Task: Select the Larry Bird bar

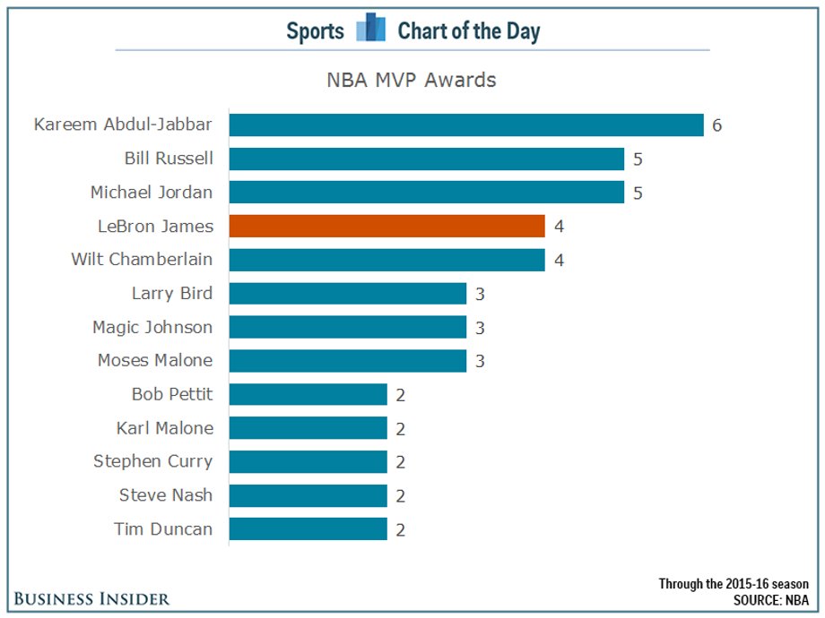Action: 348,293
